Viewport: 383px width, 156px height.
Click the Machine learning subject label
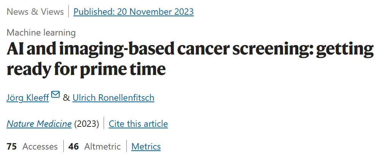[41, 33]
